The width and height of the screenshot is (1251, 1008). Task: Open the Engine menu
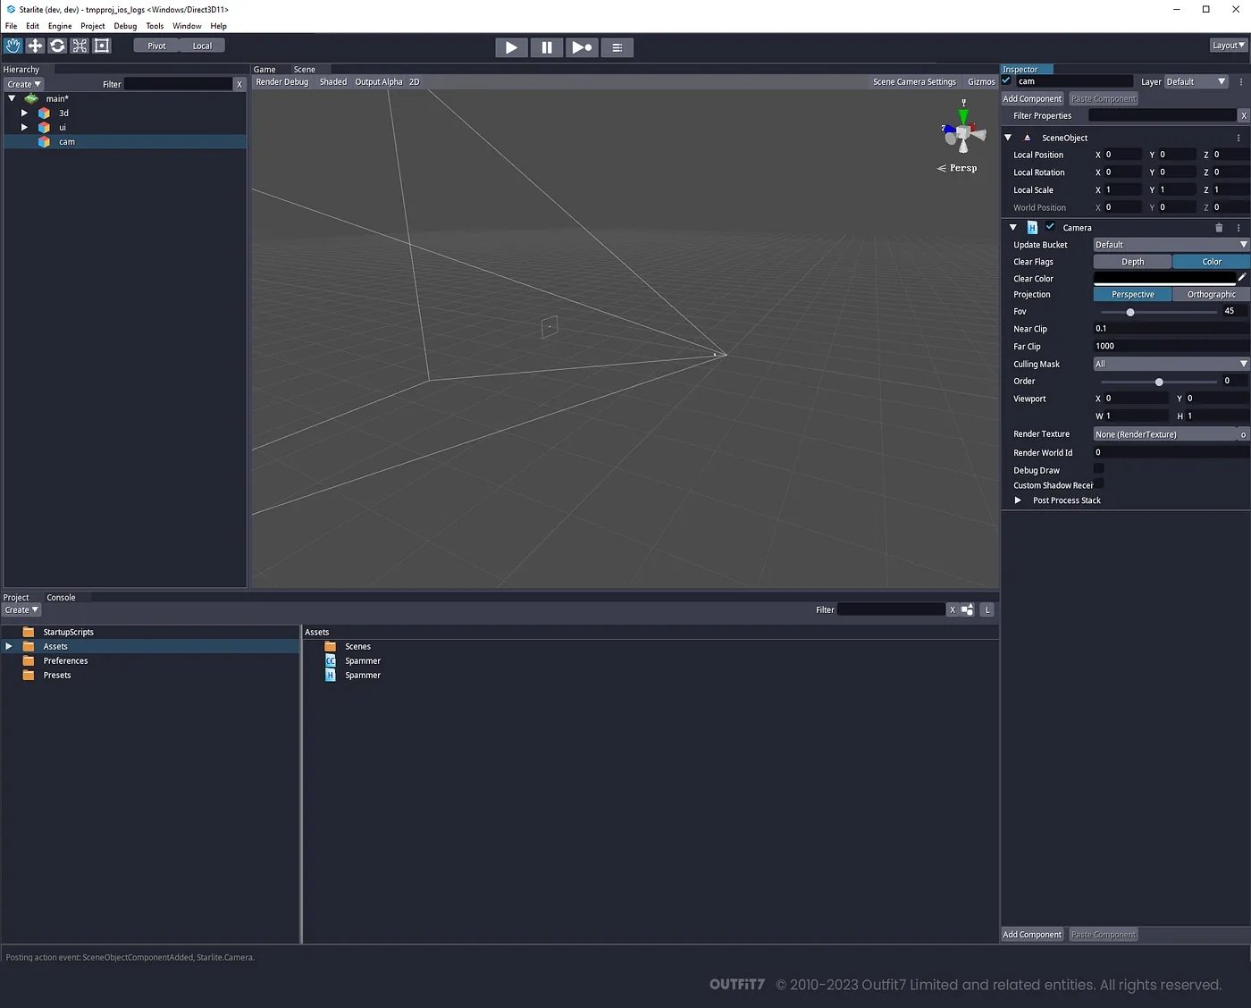click(x=59, y=26)
